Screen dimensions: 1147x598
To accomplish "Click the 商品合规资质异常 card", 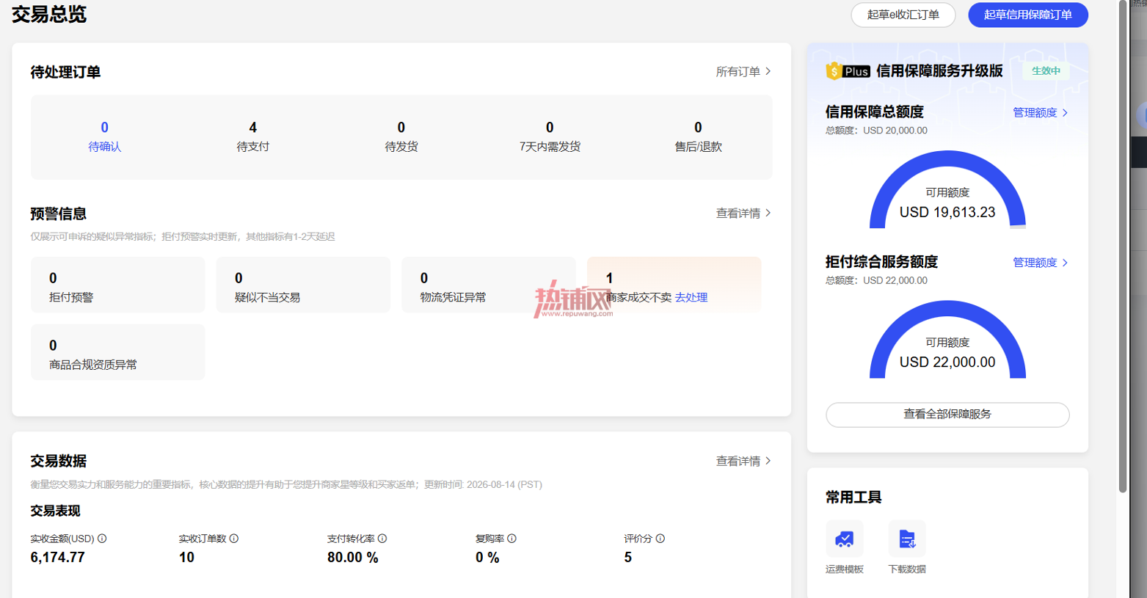I will [x=117, y=352].
